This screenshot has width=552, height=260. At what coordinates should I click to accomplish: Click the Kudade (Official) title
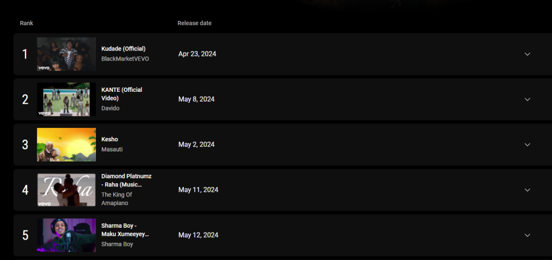123,49
